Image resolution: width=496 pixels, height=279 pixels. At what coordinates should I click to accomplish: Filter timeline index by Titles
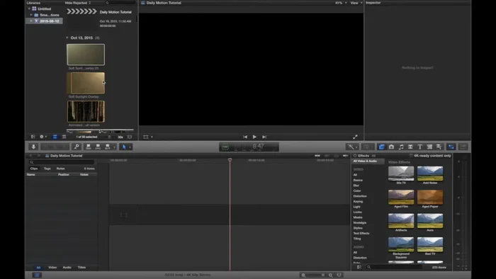point(81,267)
